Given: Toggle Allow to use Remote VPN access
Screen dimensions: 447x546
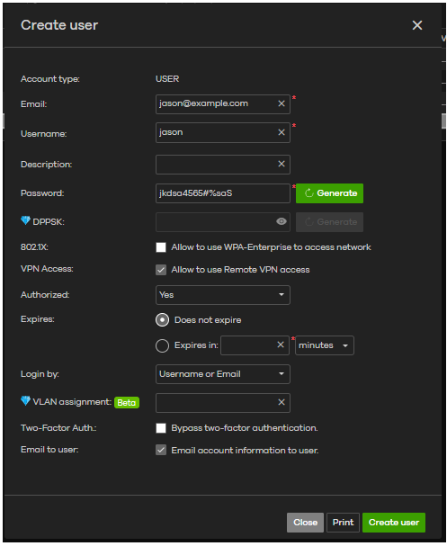Looking at the screenshot, I should pyautogui.click(x=161, y=270).
